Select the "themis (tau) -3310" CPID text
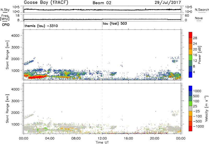The width and height of the screenshot is (209, 144). (x=41, y=26)
